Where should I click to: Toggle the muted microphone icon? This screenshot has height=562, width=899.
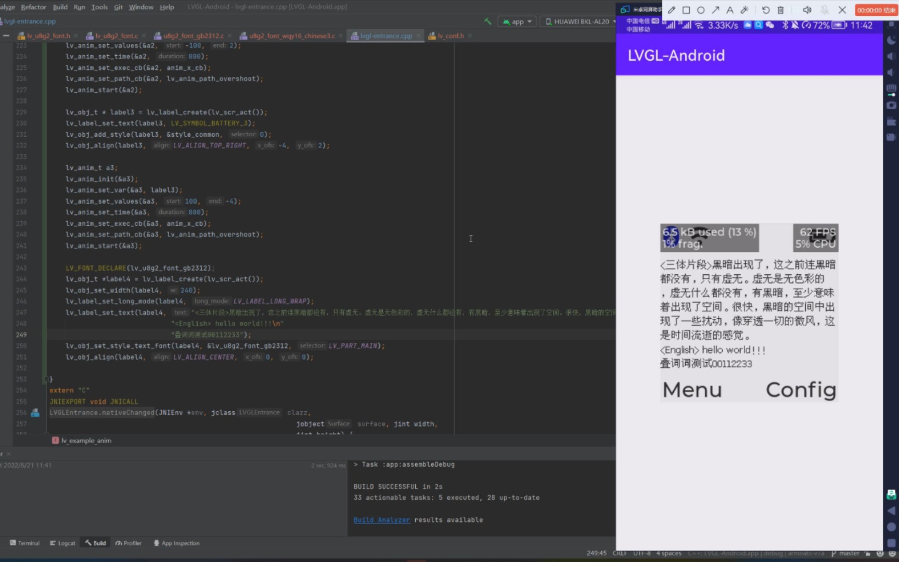825,10
